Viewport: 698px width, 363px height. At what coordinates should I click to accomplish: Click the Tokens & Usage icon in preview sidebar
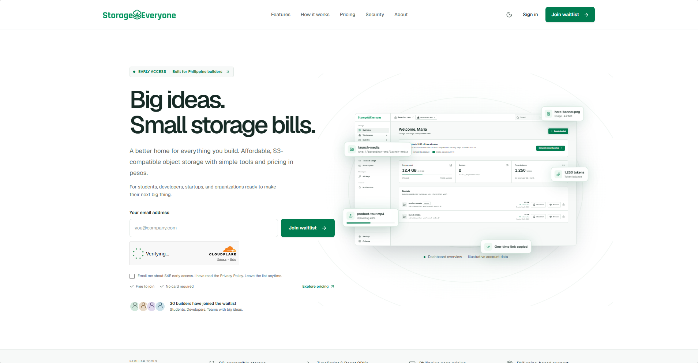coord(360,161)
